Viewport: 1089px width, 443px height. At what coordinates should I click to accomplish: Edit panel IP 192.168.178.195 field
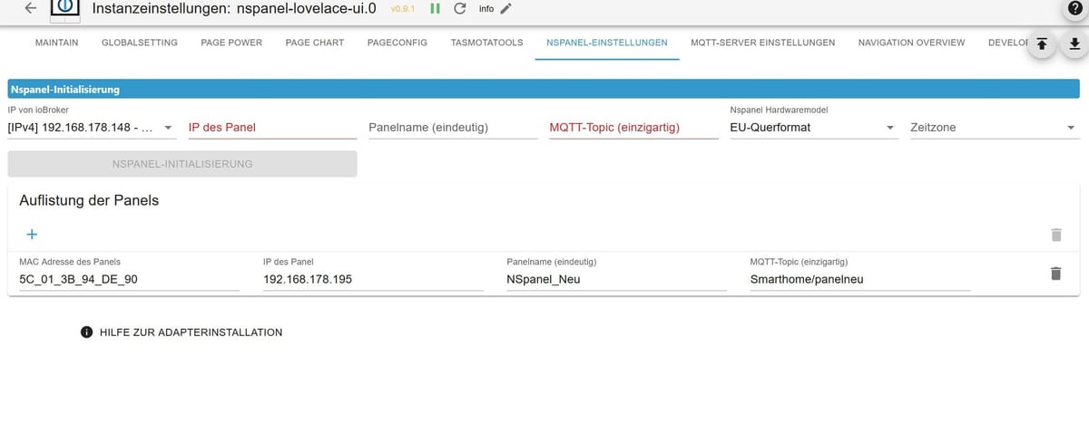[373, 279]
